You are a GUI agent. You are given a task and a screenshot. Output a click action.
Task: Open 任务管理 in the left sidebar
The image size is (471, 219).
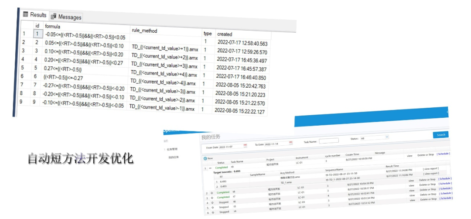[x=172, y=149]
